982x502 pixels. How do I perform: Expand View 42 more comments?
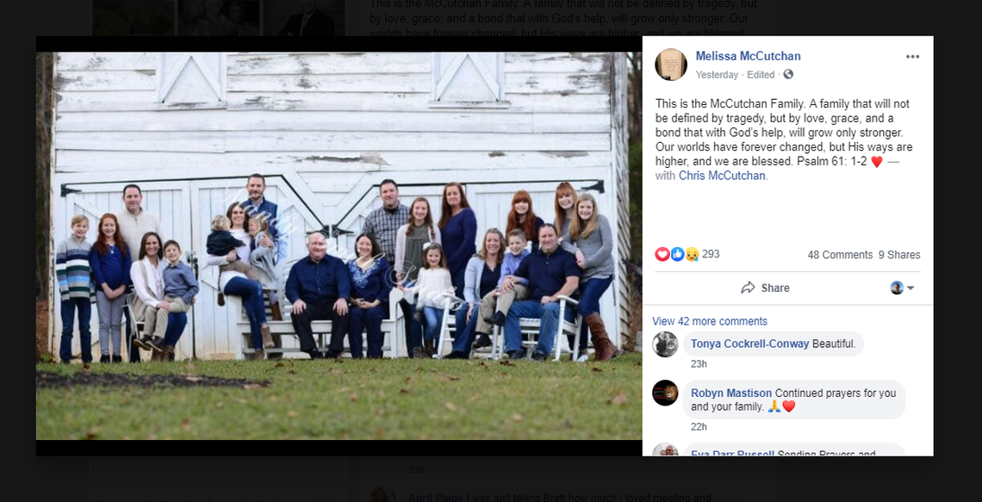pyautogui.click(x=710, y=321)
